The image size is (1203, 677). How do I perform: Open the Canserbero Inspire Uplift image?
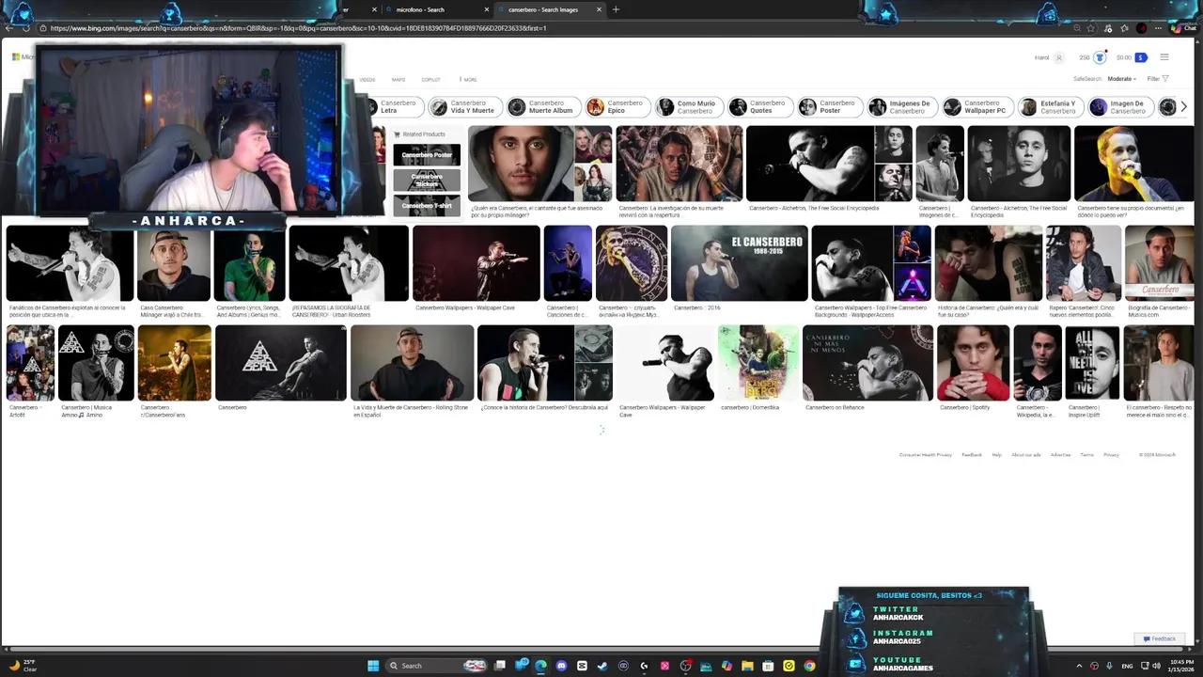[1092, 363]
